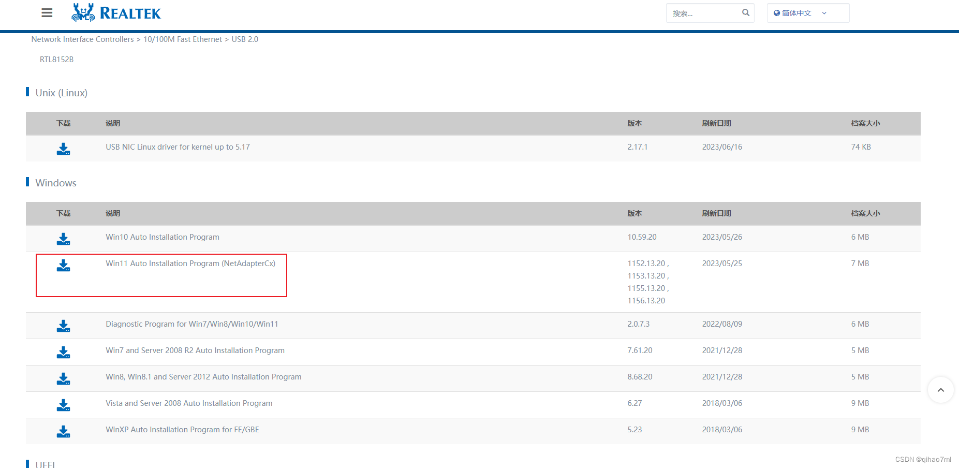Click Win7 version 7.61.20
The height and width of the screenshot is (468, 959).
pos(640,350)
